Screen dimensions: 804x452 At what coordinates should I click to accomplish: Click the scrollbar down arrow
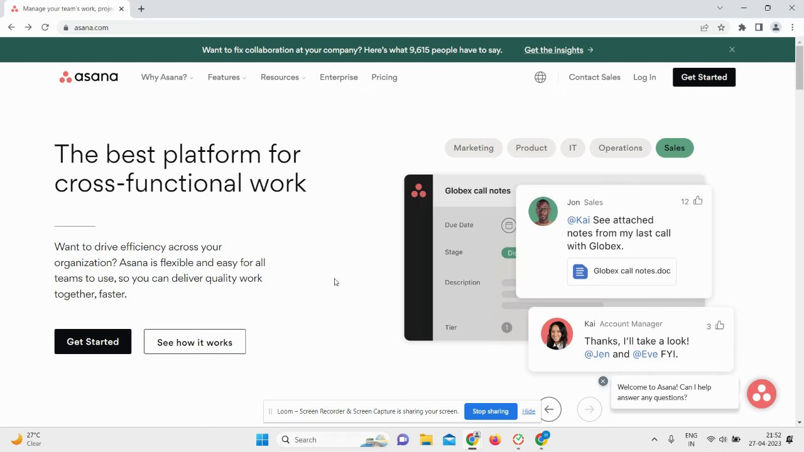point(799,422)
